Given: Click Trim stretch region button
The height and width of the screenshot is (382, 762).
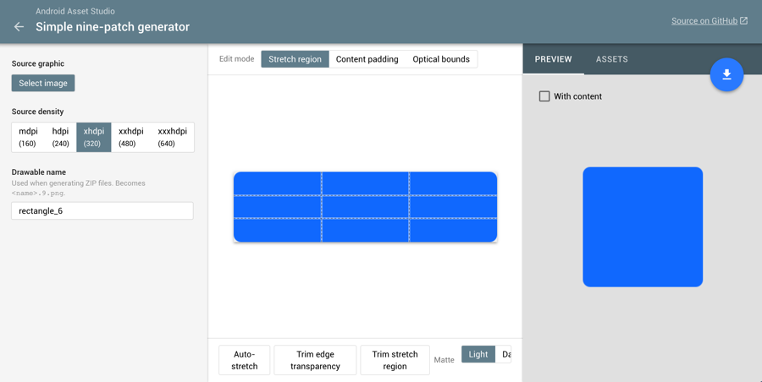Looking at the screenshot, I should pyautogui.click(x=395, y=360).
